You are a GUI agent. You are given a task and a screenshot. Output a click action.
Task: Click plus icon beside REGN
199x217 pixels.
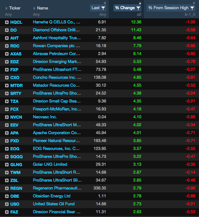[x=7, y=188]
